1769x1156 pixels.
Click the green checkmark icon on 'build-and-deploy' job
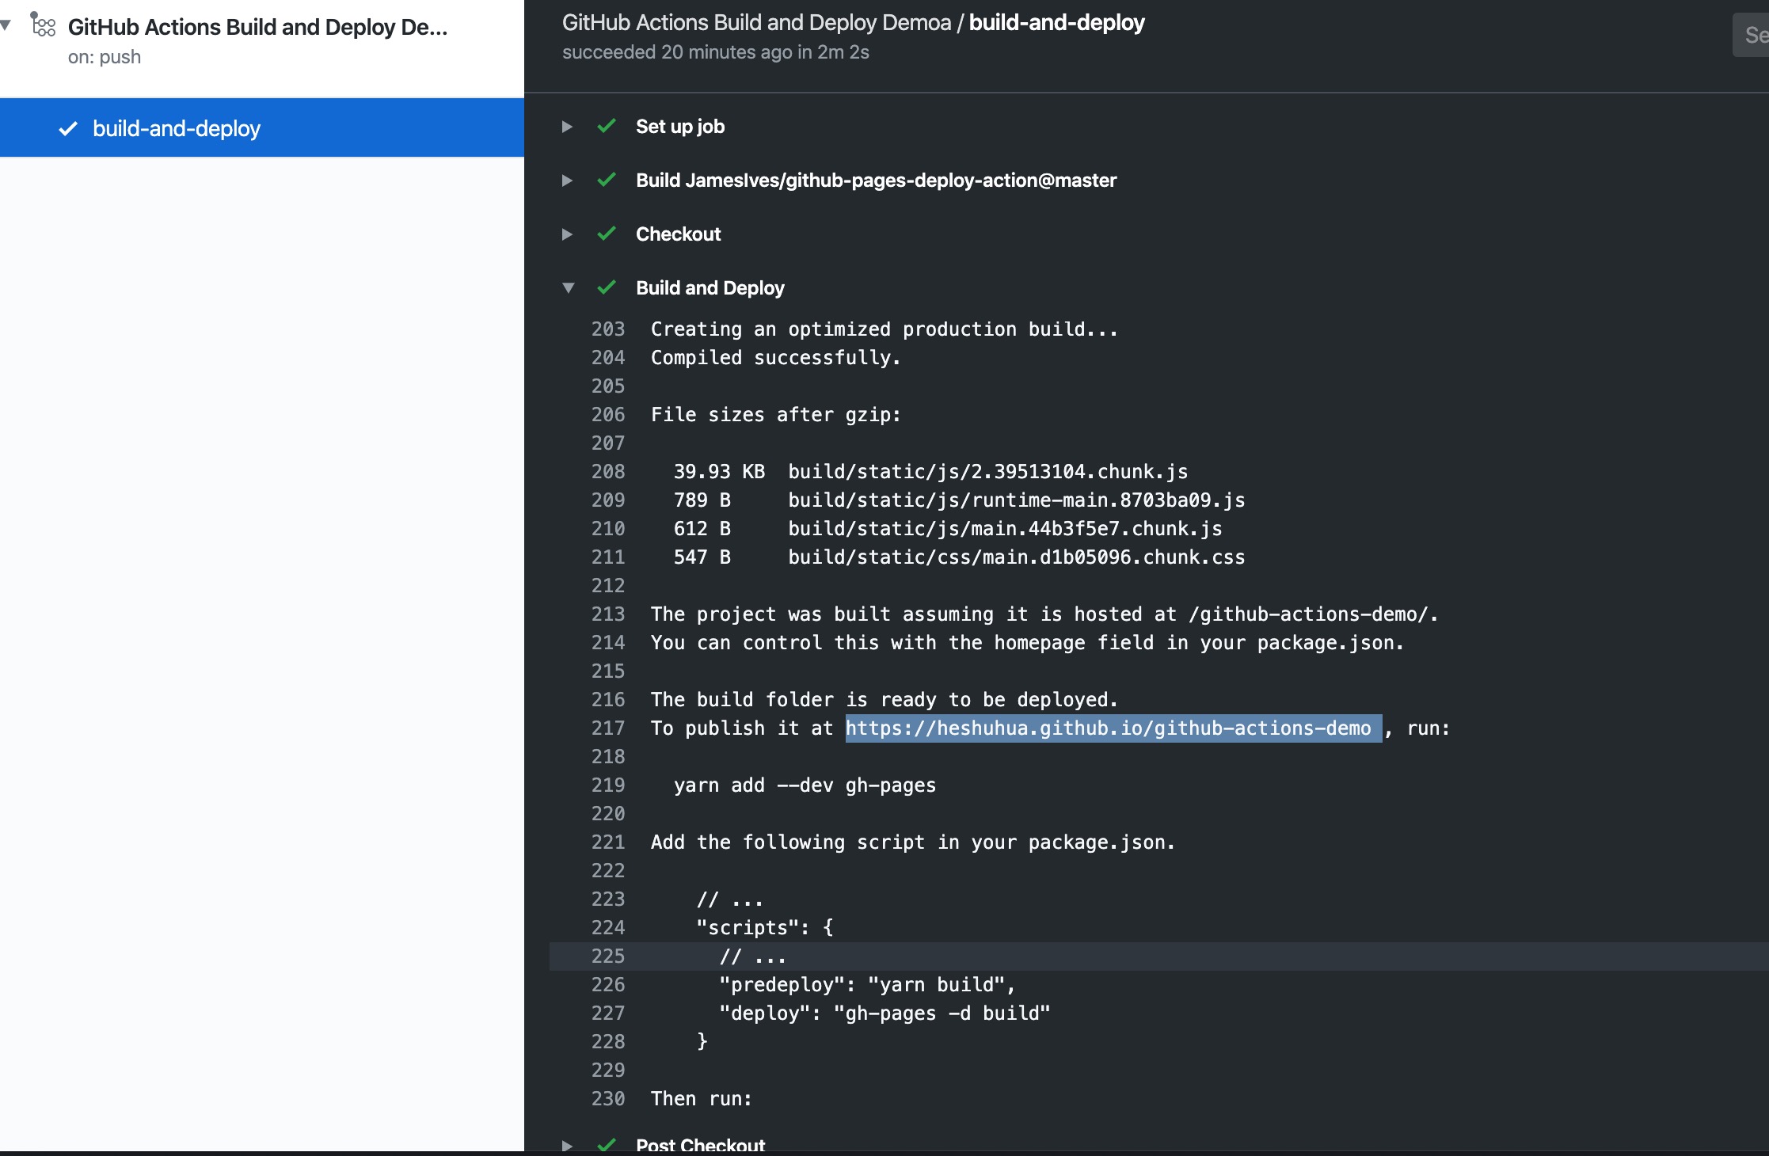click(71, 127)
